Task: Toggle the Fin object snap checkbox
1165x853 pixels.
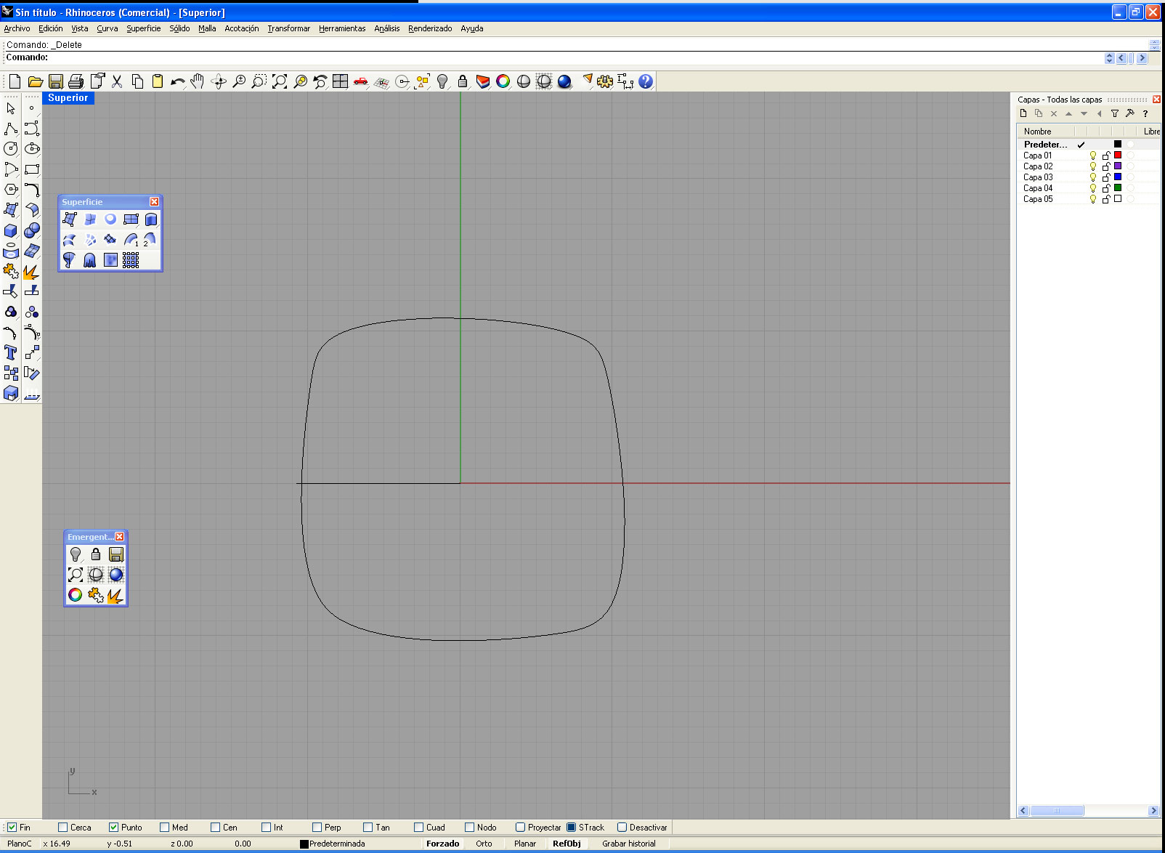Action: [12, 827]
